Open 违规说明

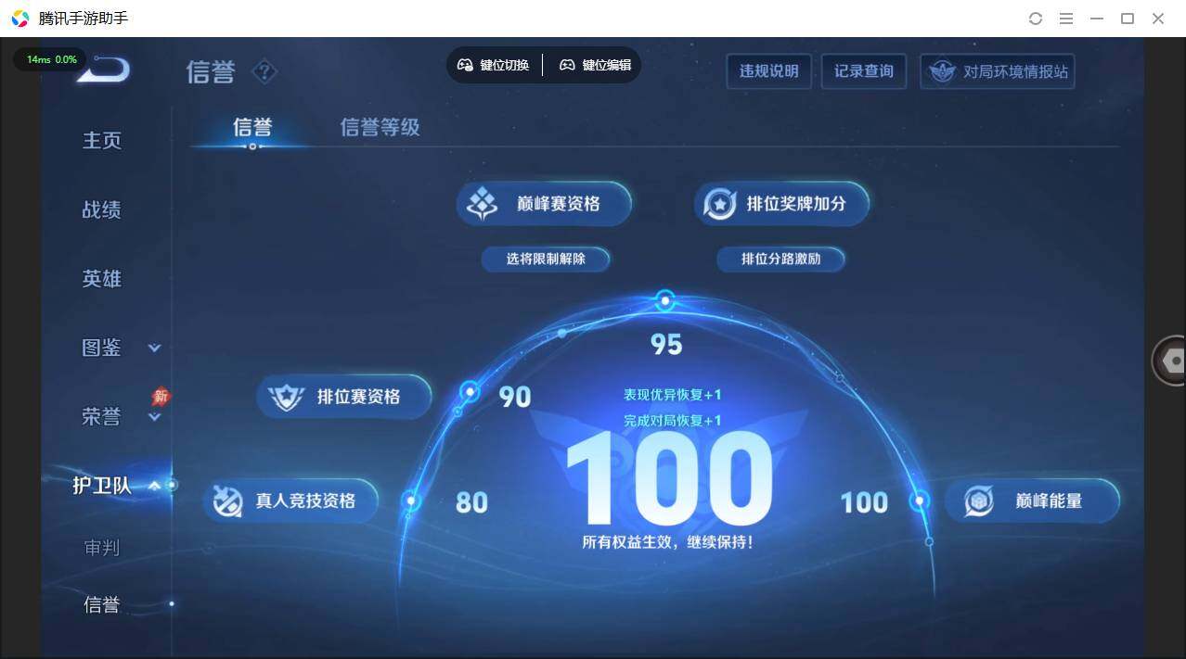768,71
